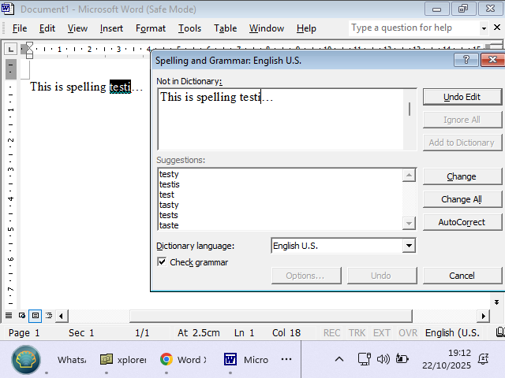Open the Help menu
Screen dimensions: 505x378
306,28
